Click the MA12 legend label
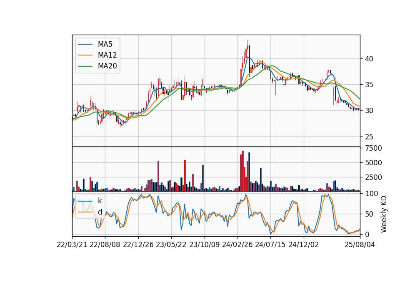Viewport: 400px width, 288px height. coord(107,55)
